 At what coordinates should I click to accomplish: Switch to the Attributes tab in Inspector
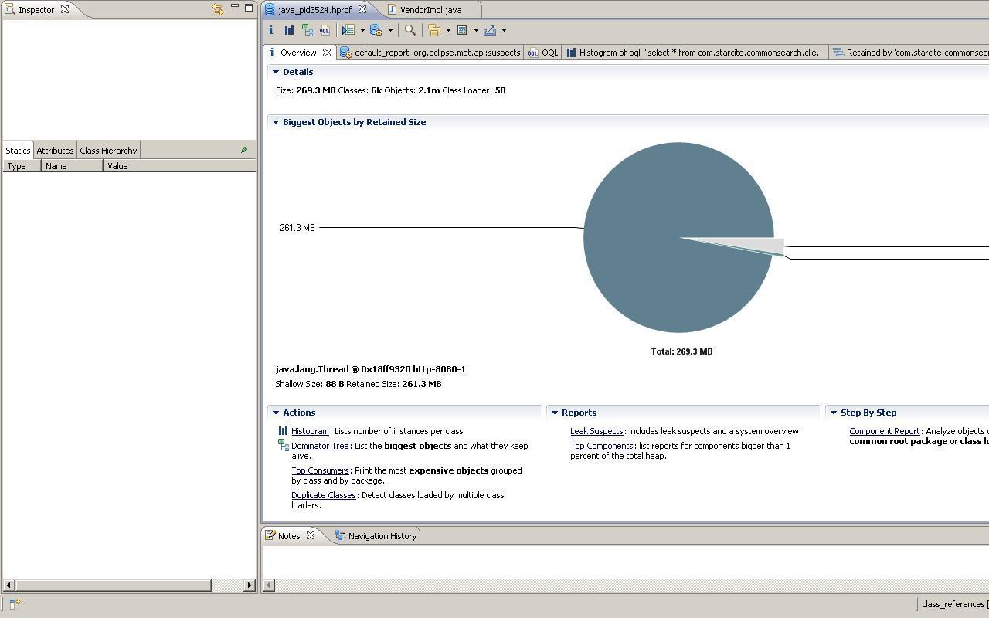[55, 150]
